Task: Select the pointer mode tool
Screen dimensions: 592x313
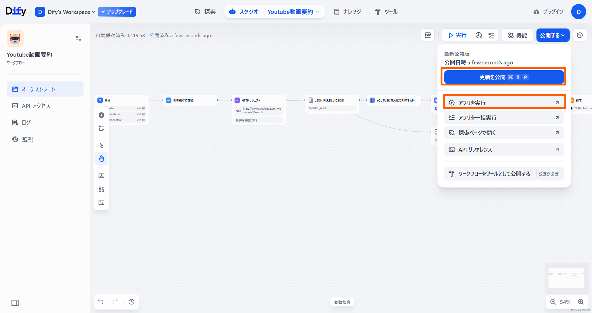Action: point(101,146)
